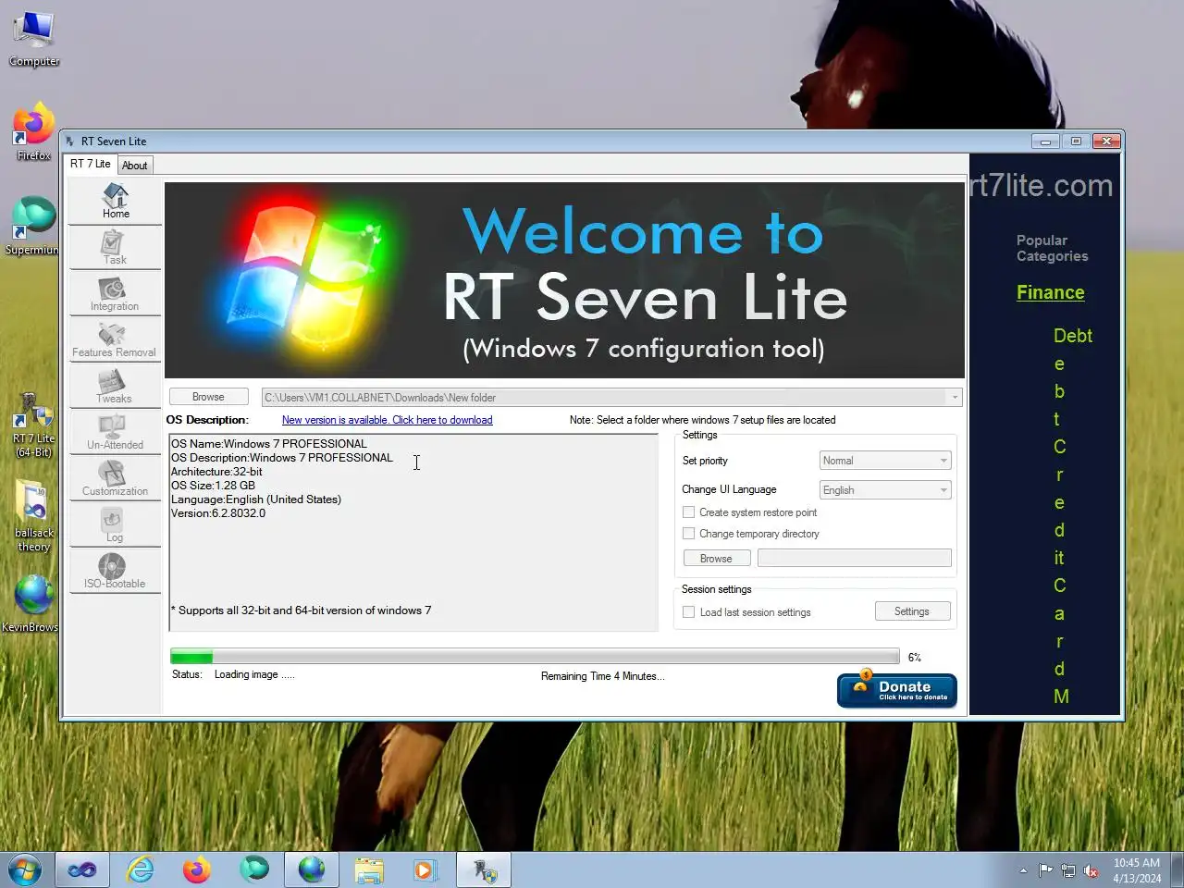Open Windows Explorer folder in taskbar
The image size is (1184, 888).
click(x=369, y=870)
